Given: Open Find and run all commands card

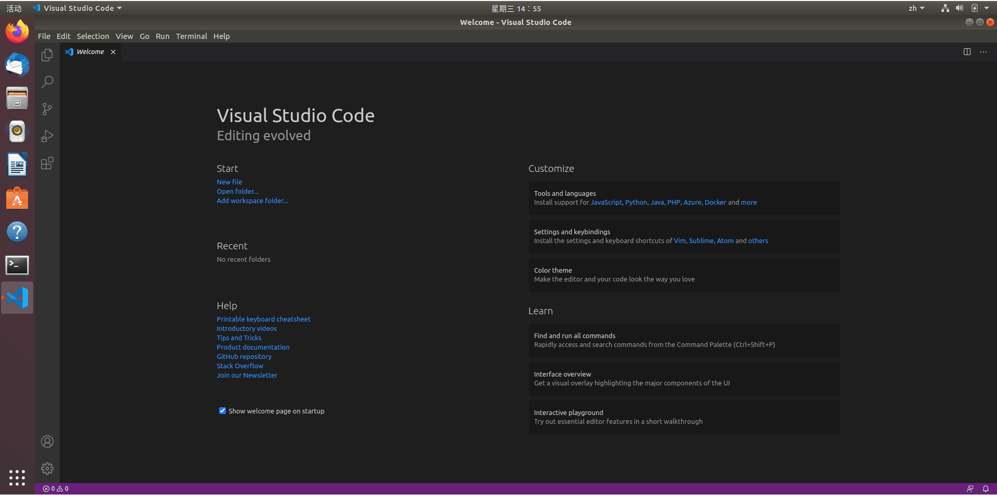Looking at the screenshot, I should click(684, 340).
